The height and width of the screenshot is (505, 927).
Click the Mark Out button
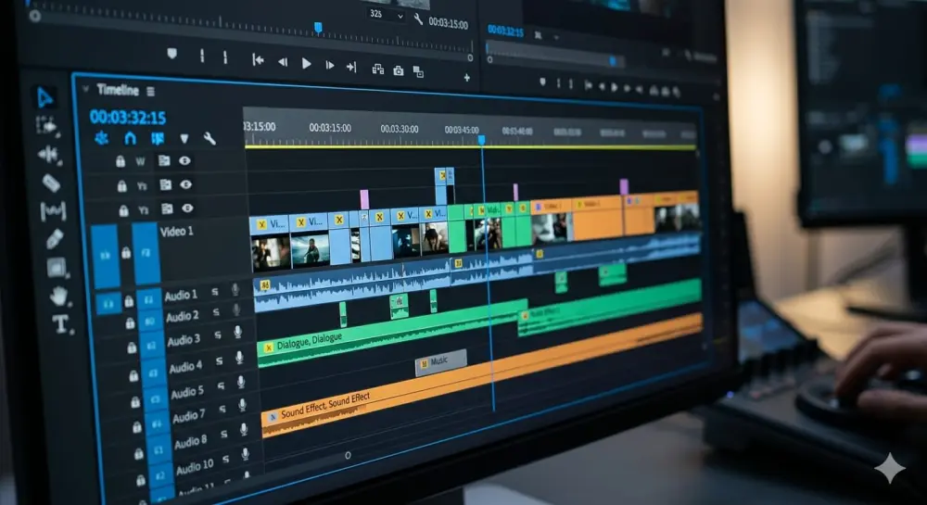tap(225, 57)
